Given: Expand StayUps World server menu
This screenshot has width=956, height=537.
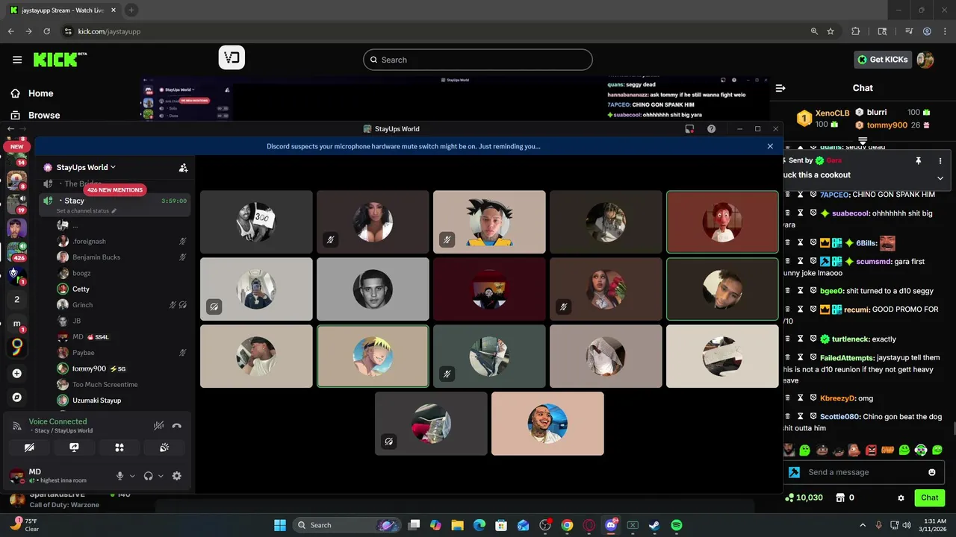Looking at the screenshot, I should (86, 167).
